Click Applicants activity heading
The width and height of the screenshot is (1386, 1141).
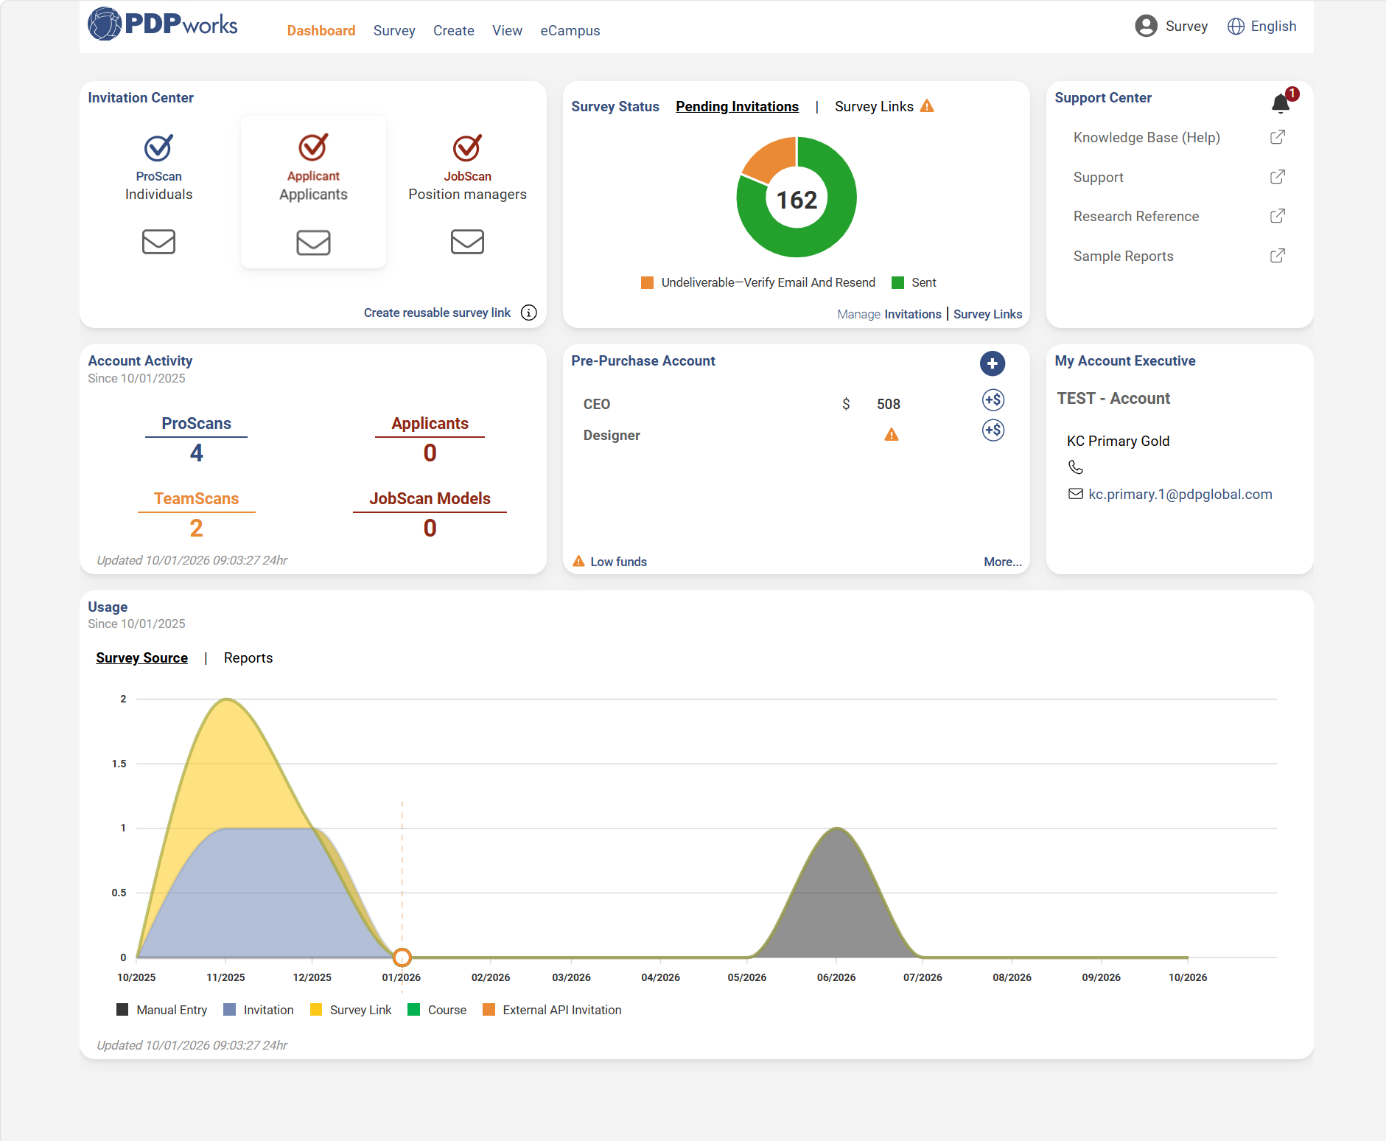click(430, 424)
